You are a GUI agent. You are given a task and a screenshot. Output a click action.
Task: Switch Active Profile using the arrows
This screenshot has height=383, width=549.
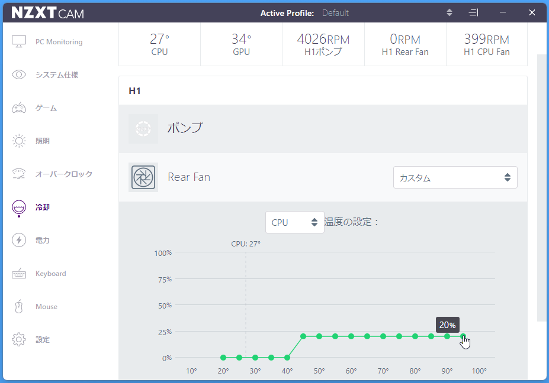tap(450, 12)
